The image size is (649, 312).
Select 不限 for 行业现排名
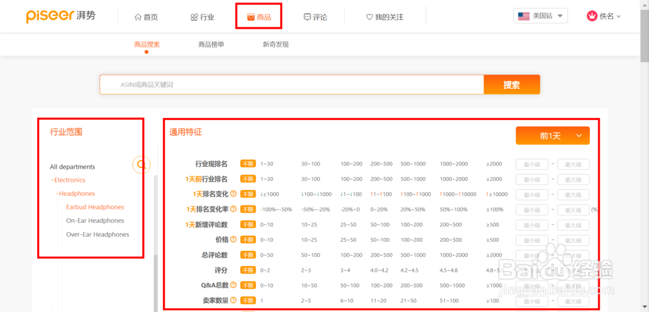[248, 164]
